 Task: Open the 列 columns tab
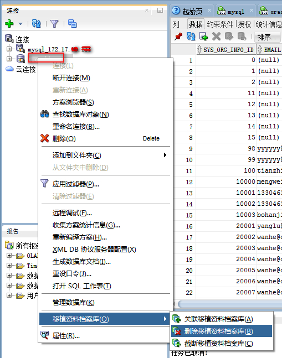(176, 24)
